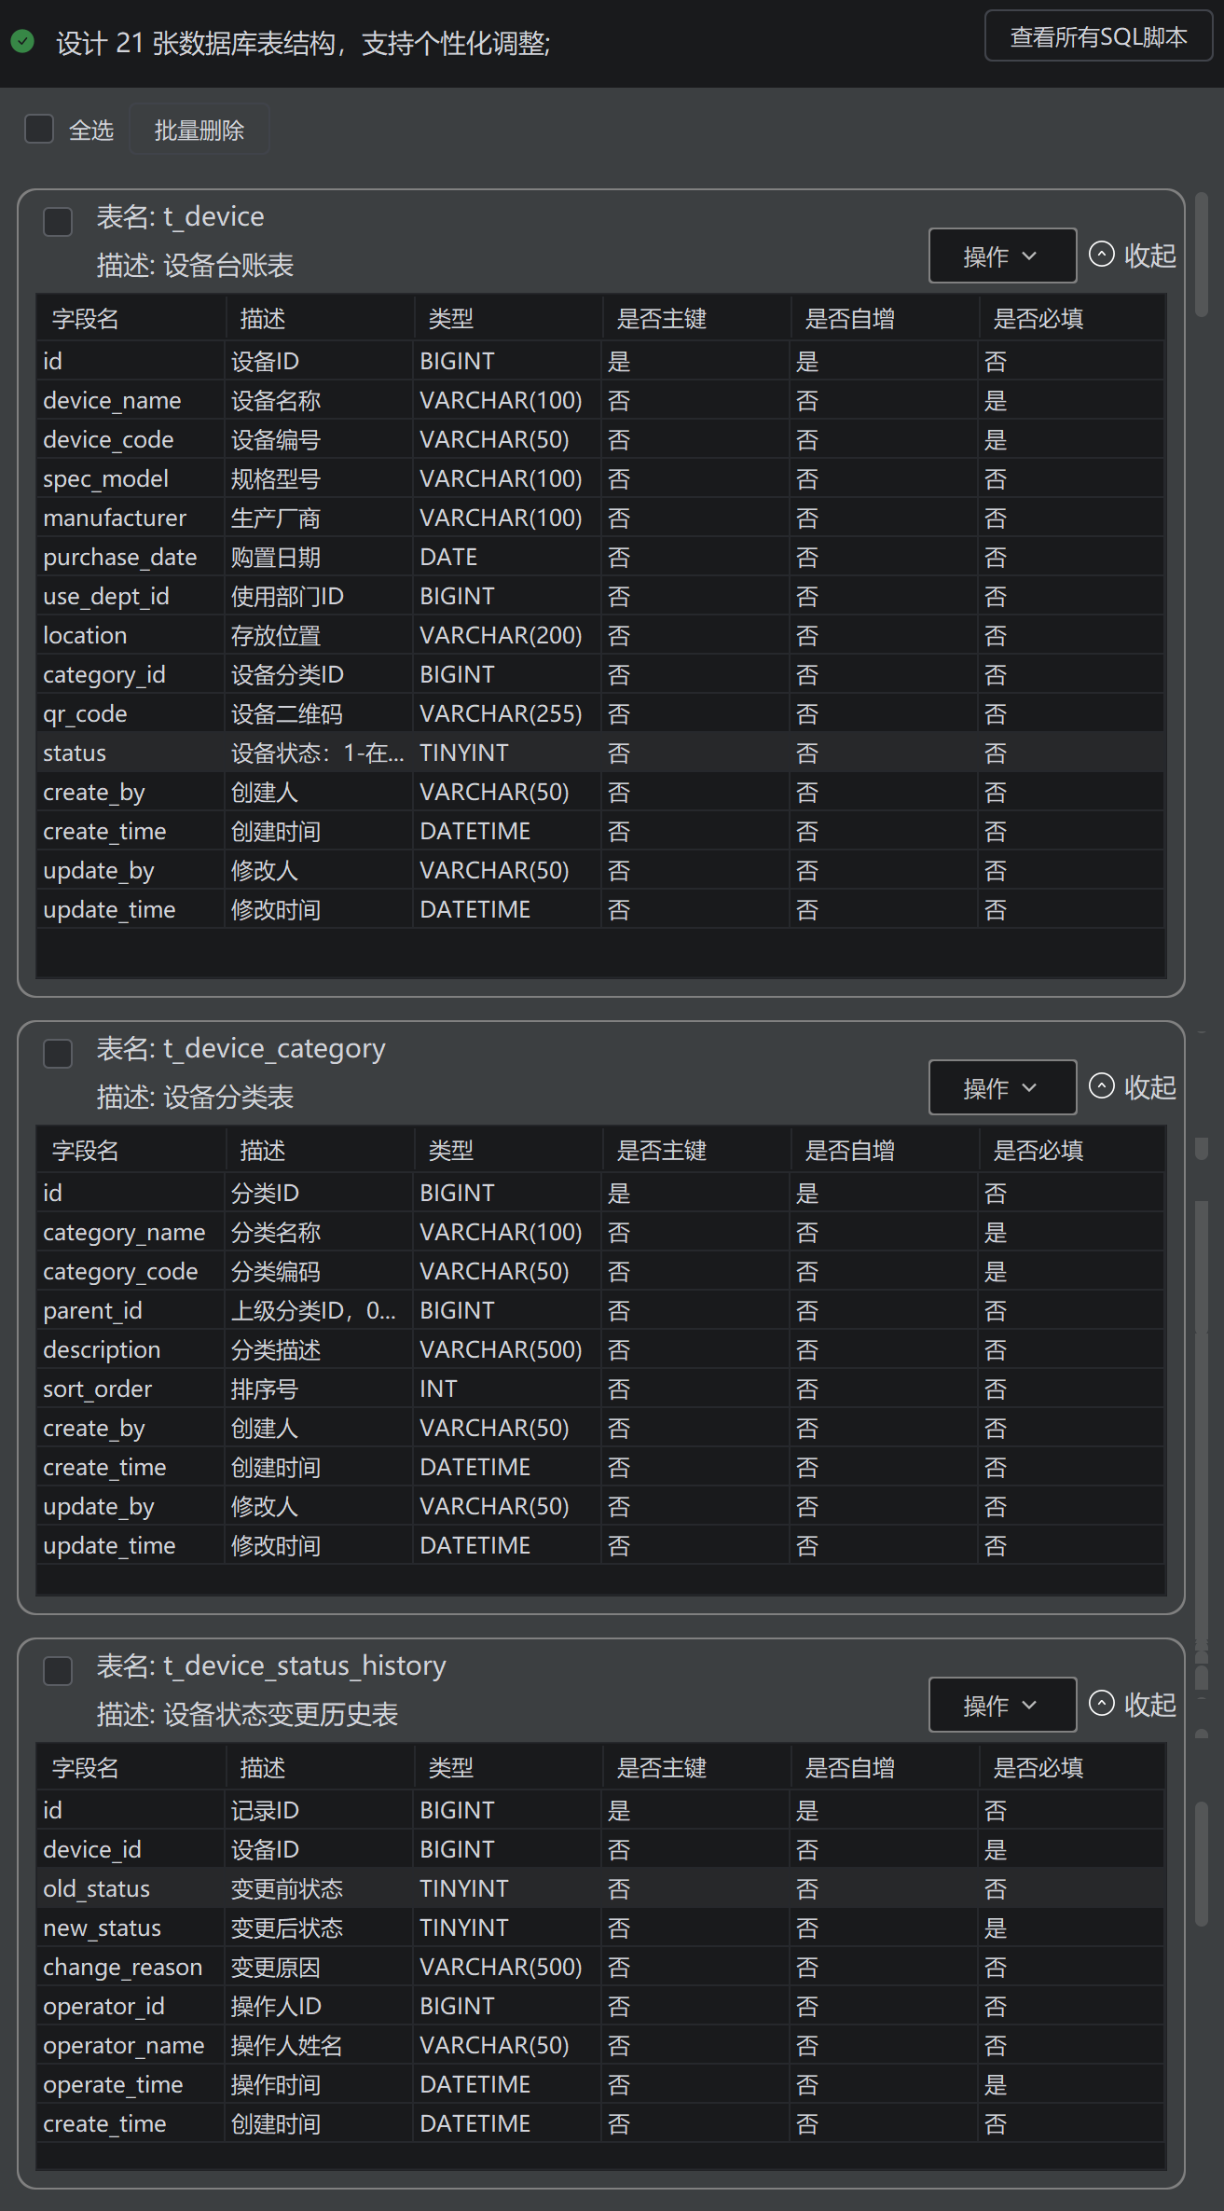Select the change_reason field row

(600, 1967)
